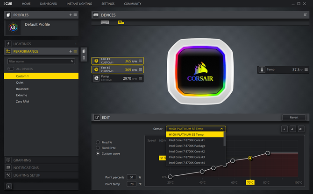
Task: Click the Fan #1 fan icon
Action: pos(96,61)
